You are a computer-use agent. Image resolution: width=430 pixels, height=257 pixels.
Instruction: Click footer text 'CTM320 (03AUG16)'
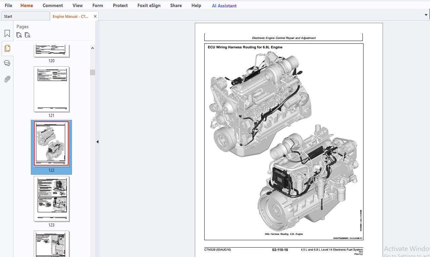(217, 250)
